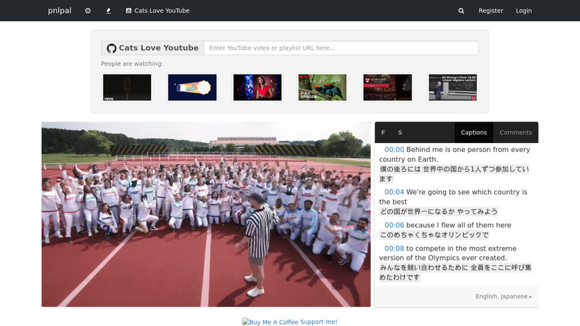Screen dimensions: 580x326
Task: Open the Linear Algebra Lecture thumbnail
Action: [452, 88]
